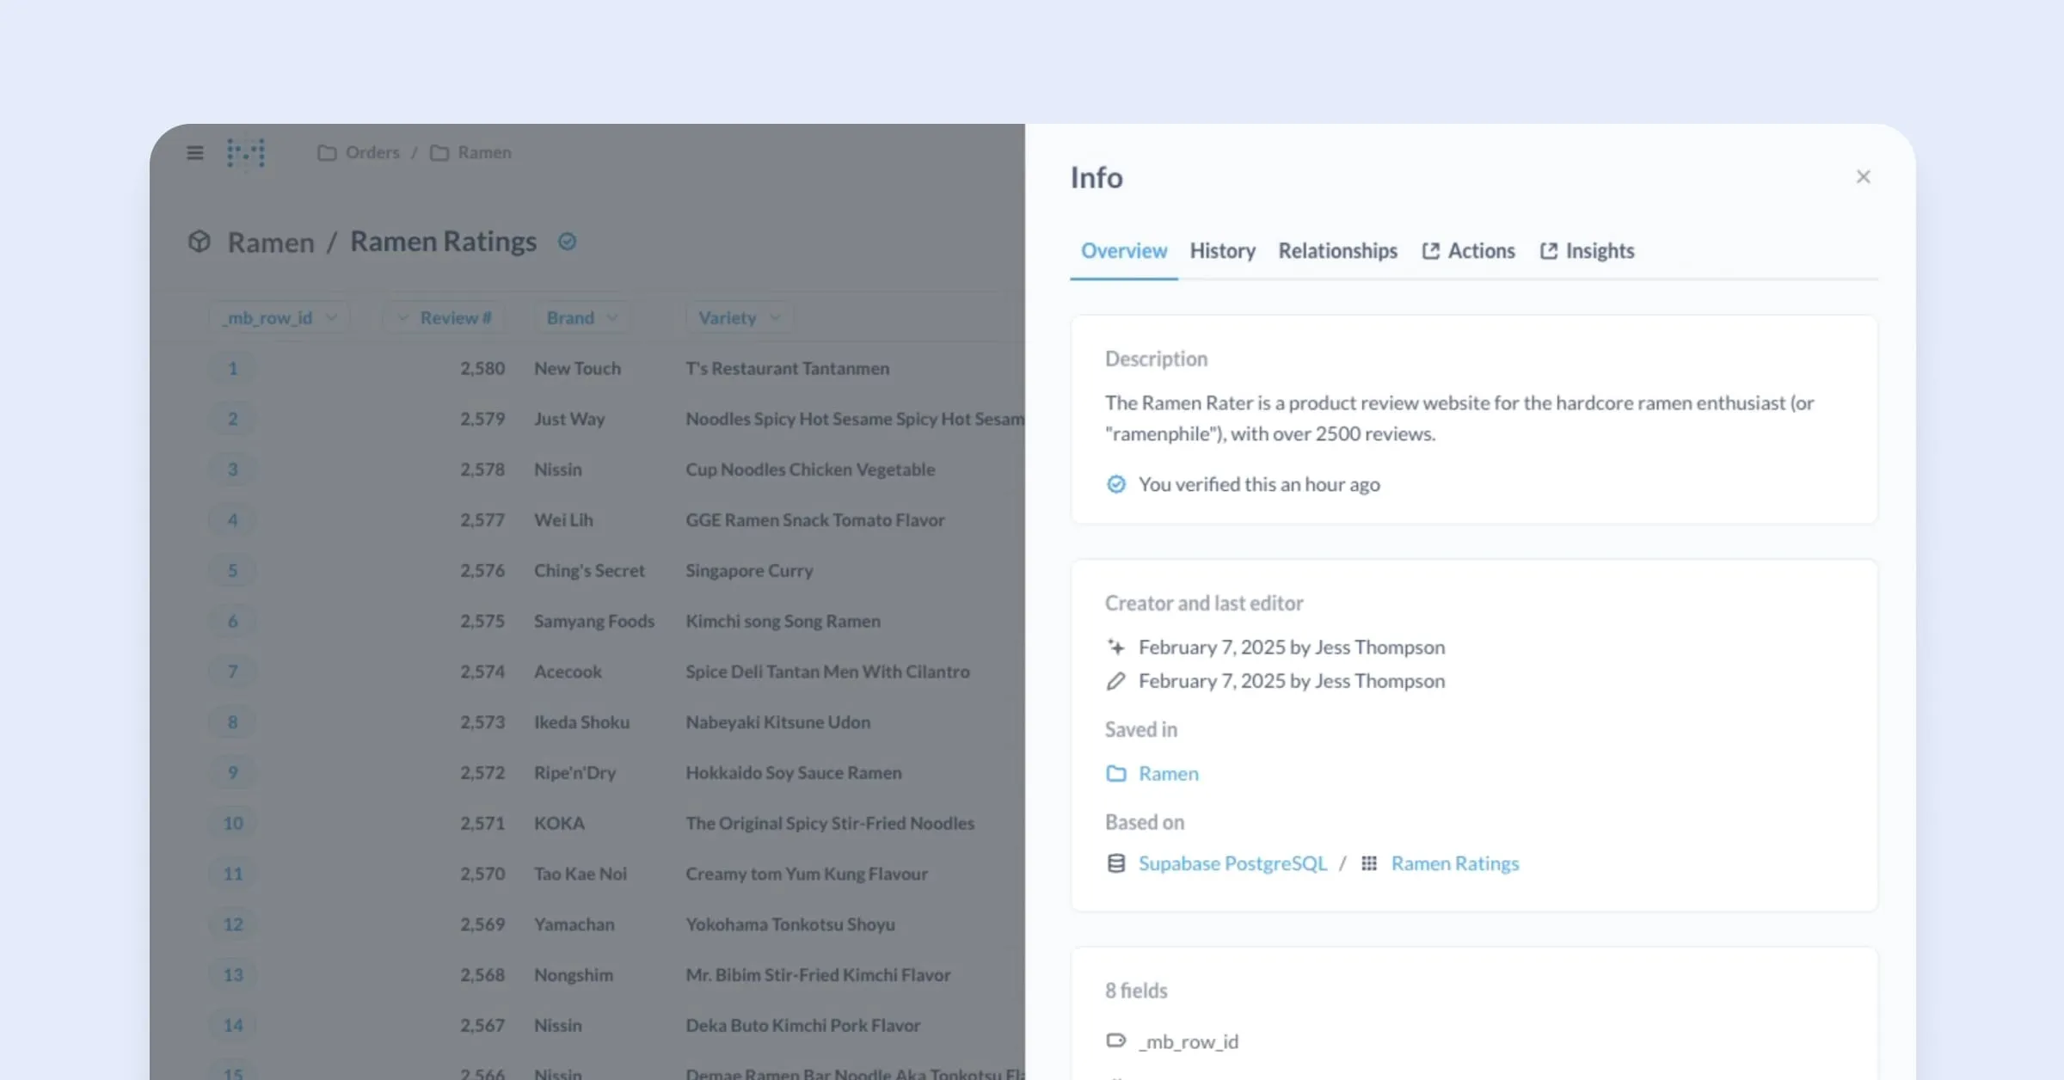Click the folder icon beside Orders breadcrumb
The height and width of the screenshot is (1080, 2064).
(326, 152)
